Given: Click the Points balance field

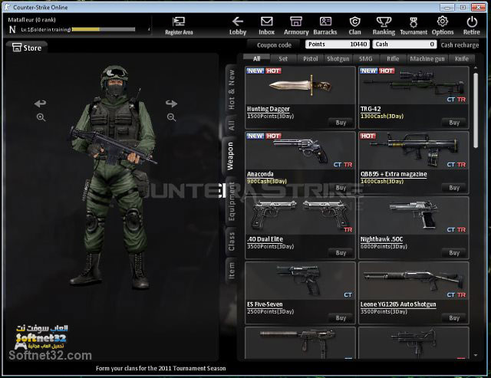Looking at the screenshot, I should pos(338,44).
